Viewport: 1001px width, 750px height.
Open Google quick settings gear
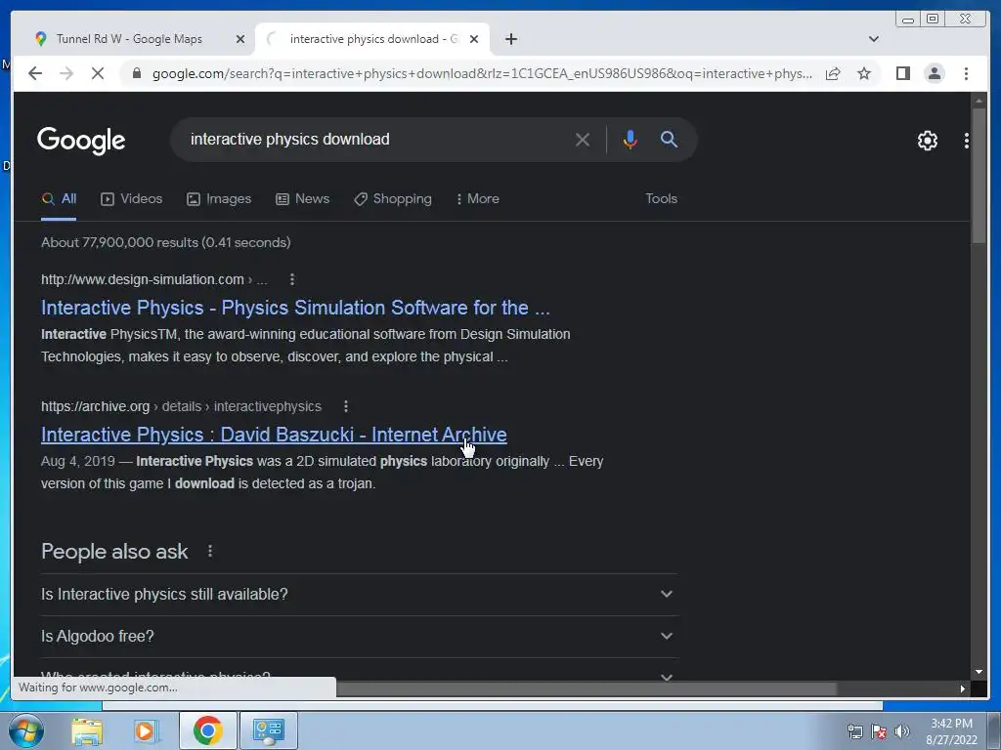tap(927, 141)
